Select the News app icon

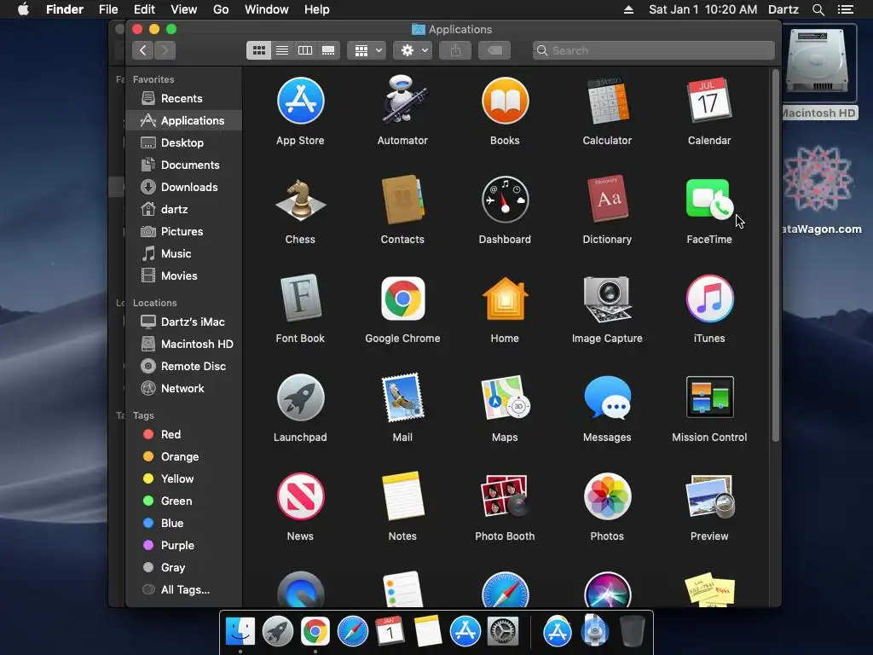click(301, 496)
